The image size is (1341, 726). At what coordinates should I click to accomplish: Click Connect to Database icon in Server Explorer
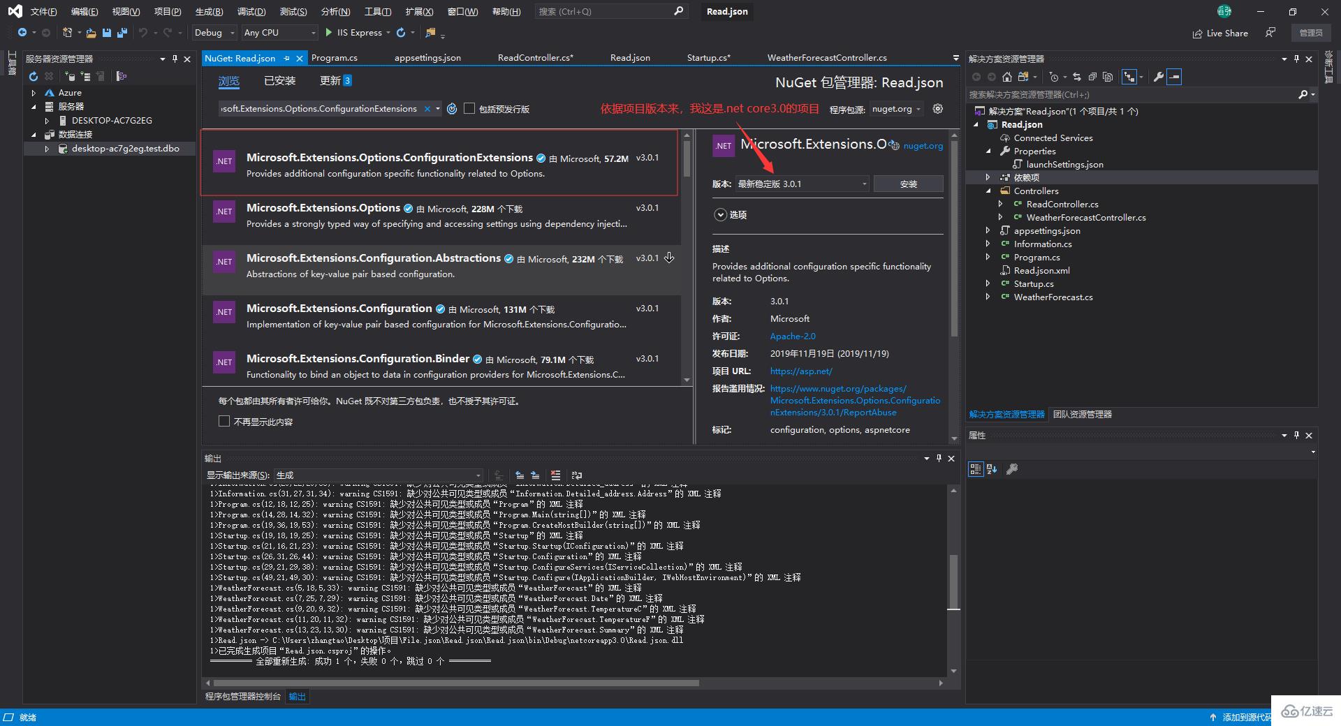pos(70,76)
